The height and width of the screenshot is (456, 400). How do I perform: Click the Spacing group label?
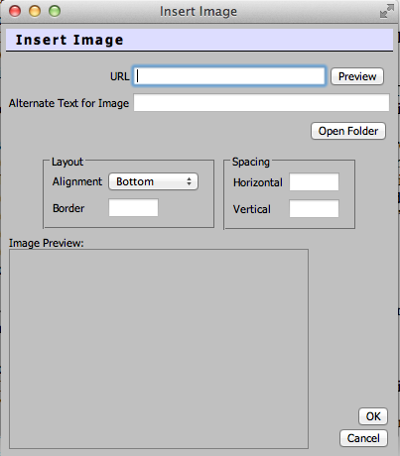tap(251, 162)
